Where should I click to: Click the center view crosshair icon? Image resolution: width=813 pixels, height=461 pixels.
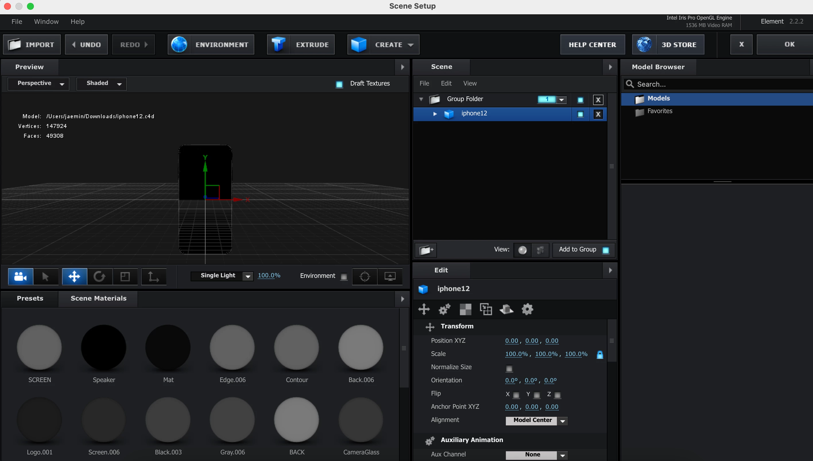[365, 276]
